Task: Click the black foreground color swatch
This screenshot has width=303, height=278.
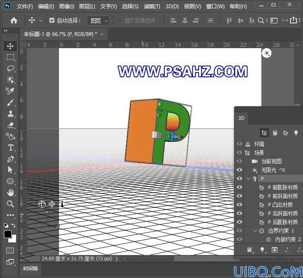Action: click(x=7, y=234)
